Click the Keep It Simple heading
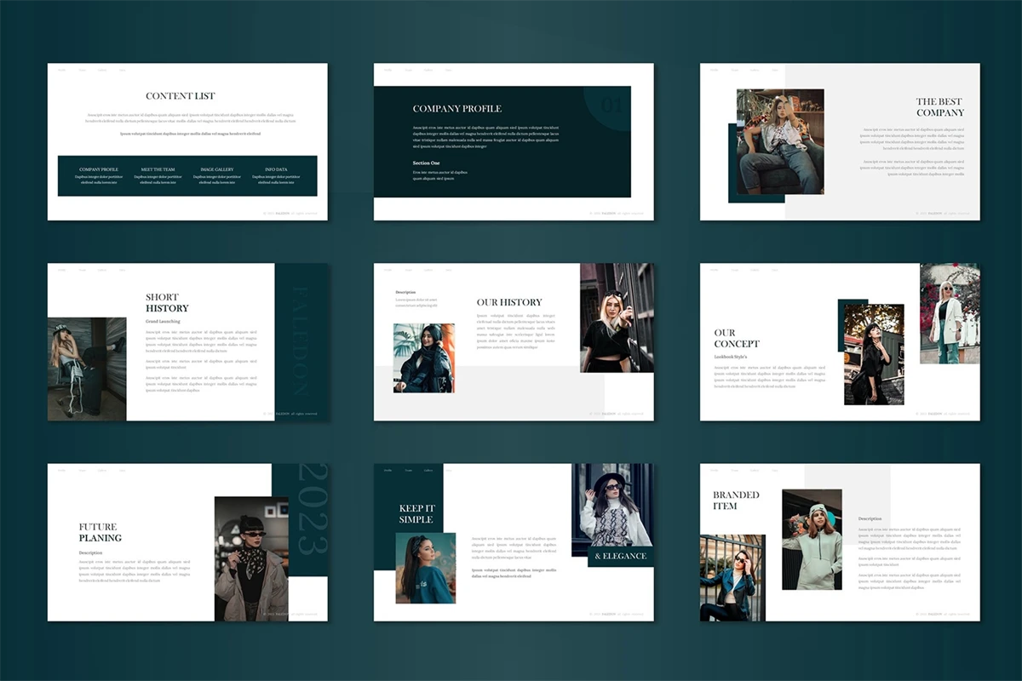 pos(416,514)
